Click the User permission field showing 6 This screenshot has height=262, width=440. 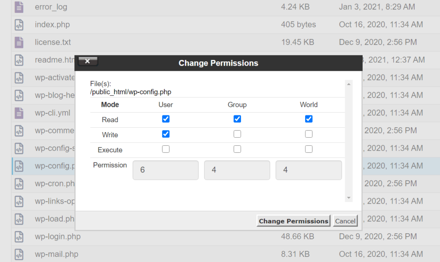165,170
